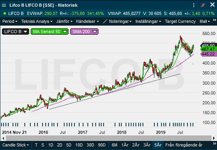Switch to the 2D period
Image resolution: width=217 pixels, height=150 pixels.
tap(59, 145)
